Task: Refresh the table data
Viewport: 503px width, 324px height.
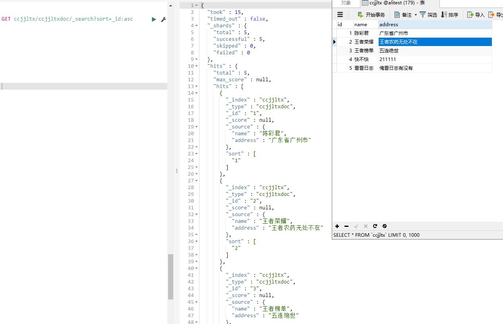Action: 375,226
